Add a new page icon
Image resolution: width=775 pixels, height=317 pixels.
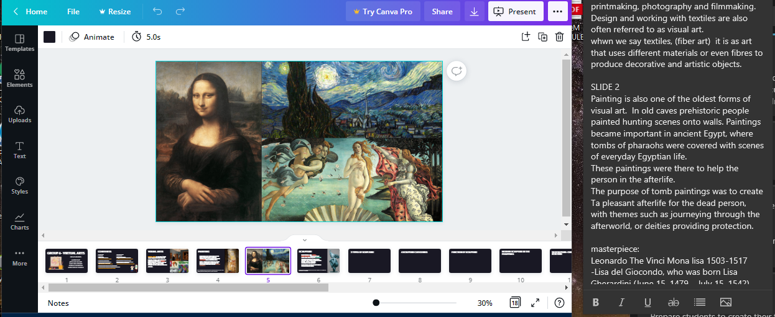click(x=526, y=37)
